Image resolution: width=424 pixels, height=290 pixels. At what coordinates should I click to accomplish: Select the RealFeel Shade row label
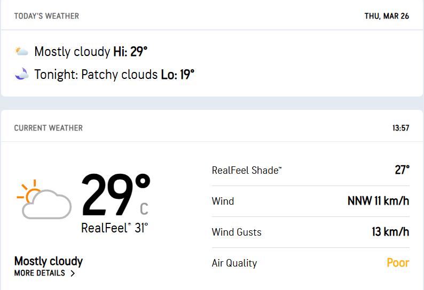click(246, 171)
